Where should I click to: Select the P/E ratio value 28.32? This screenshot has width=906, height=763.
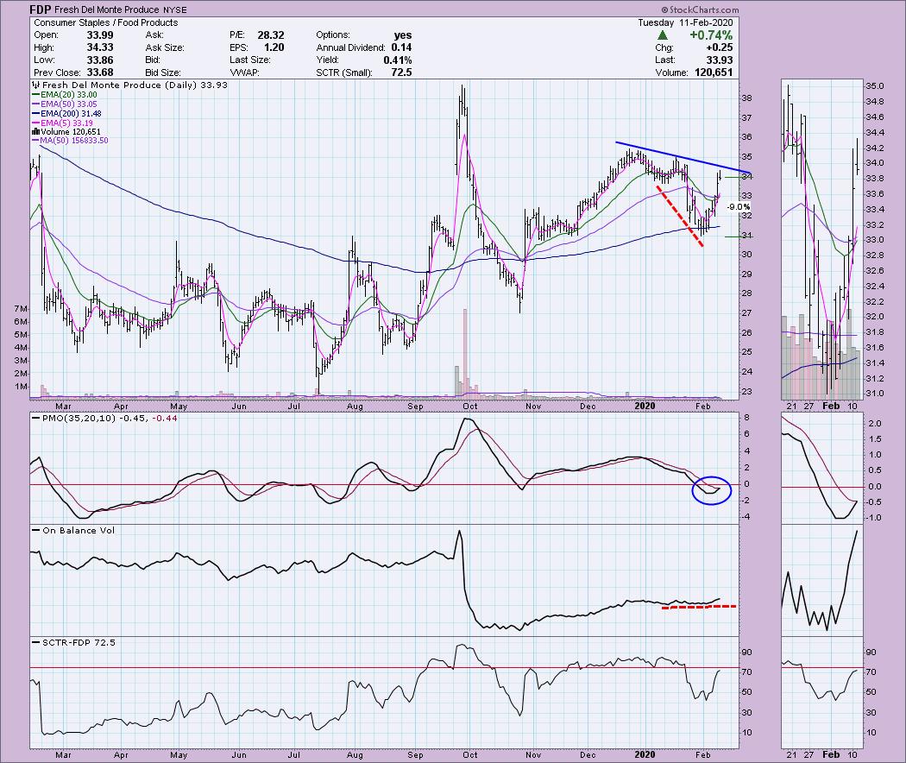pos(270,35)
